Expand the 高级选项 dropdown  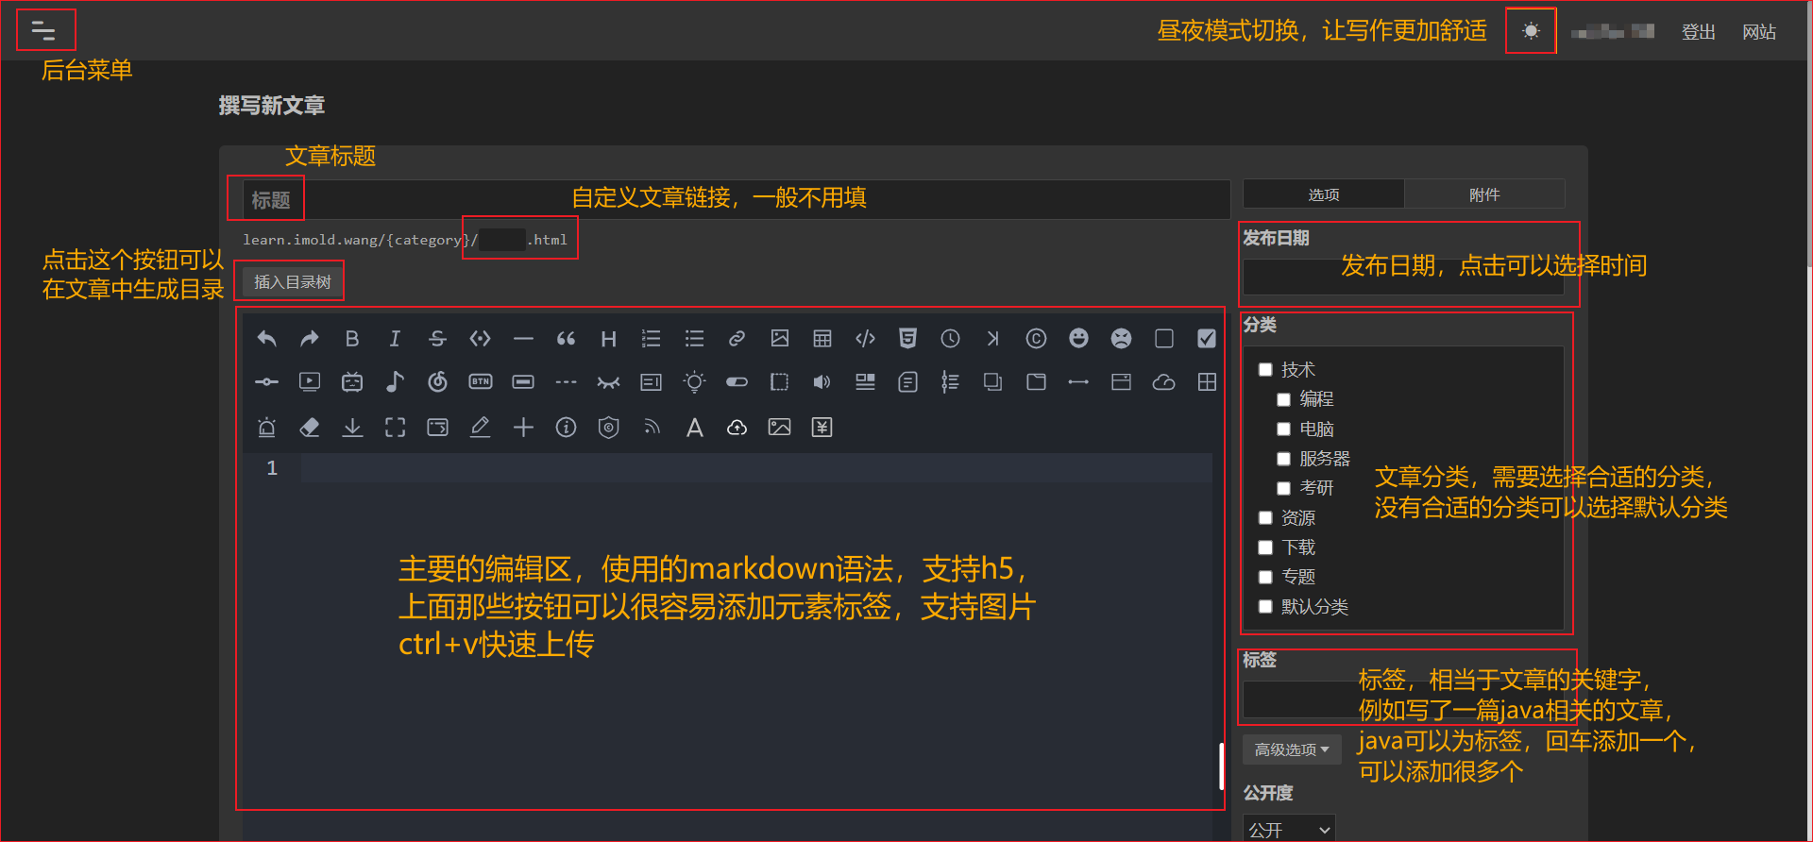click(x=1292, y=749)
